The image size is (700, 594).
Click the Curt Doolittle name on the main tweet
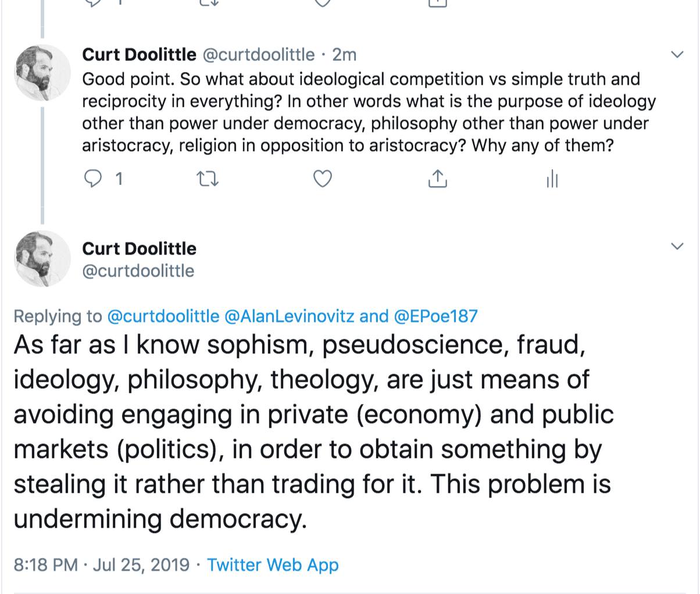(x=140, y=249)
